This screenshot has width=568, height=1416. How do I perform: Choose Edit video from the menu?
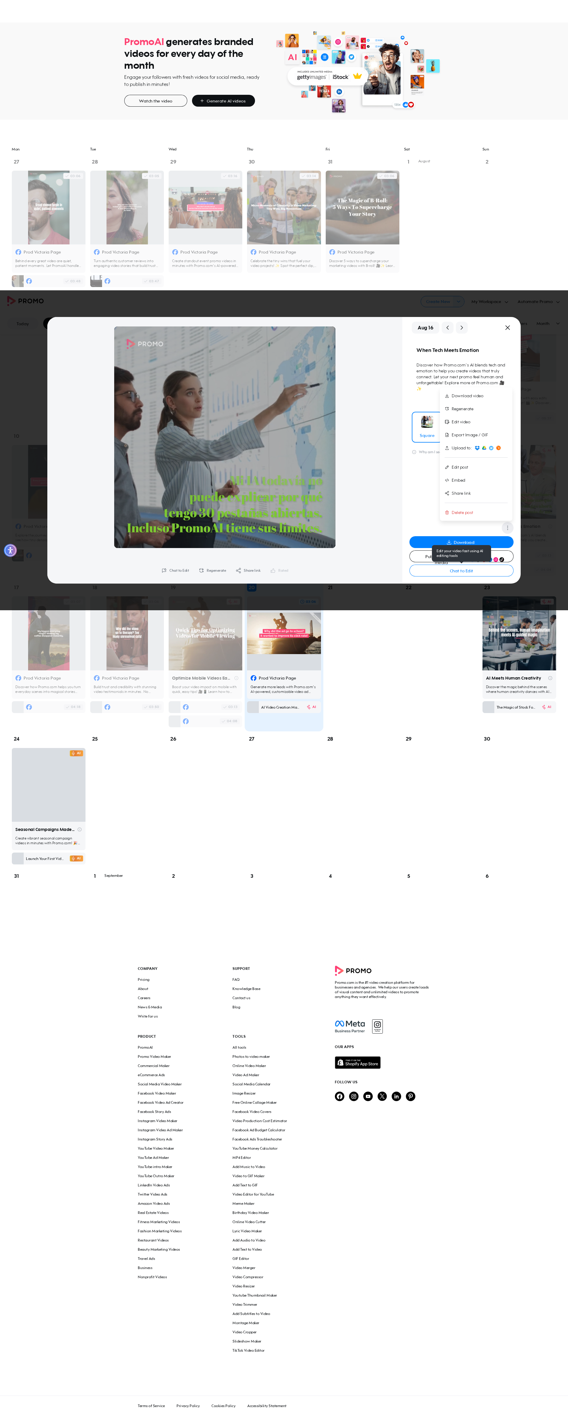point(458,422)
